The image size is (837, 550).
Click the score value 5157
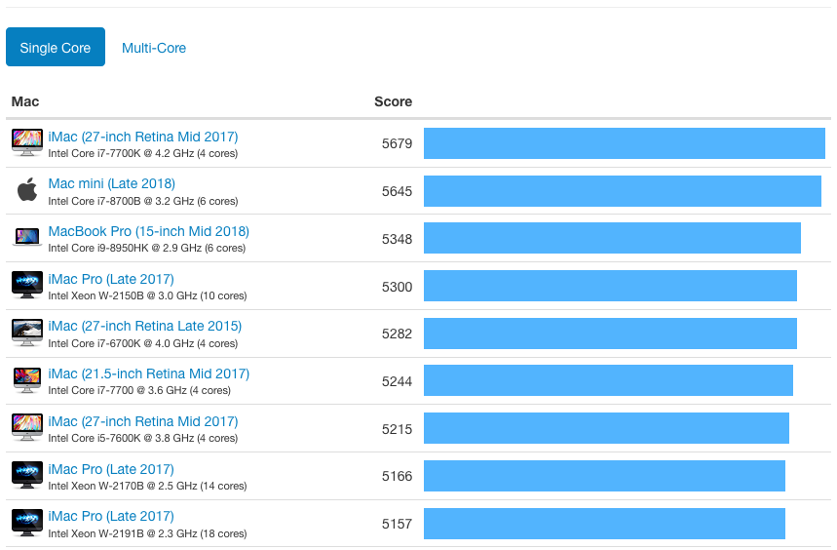(397, 524)
